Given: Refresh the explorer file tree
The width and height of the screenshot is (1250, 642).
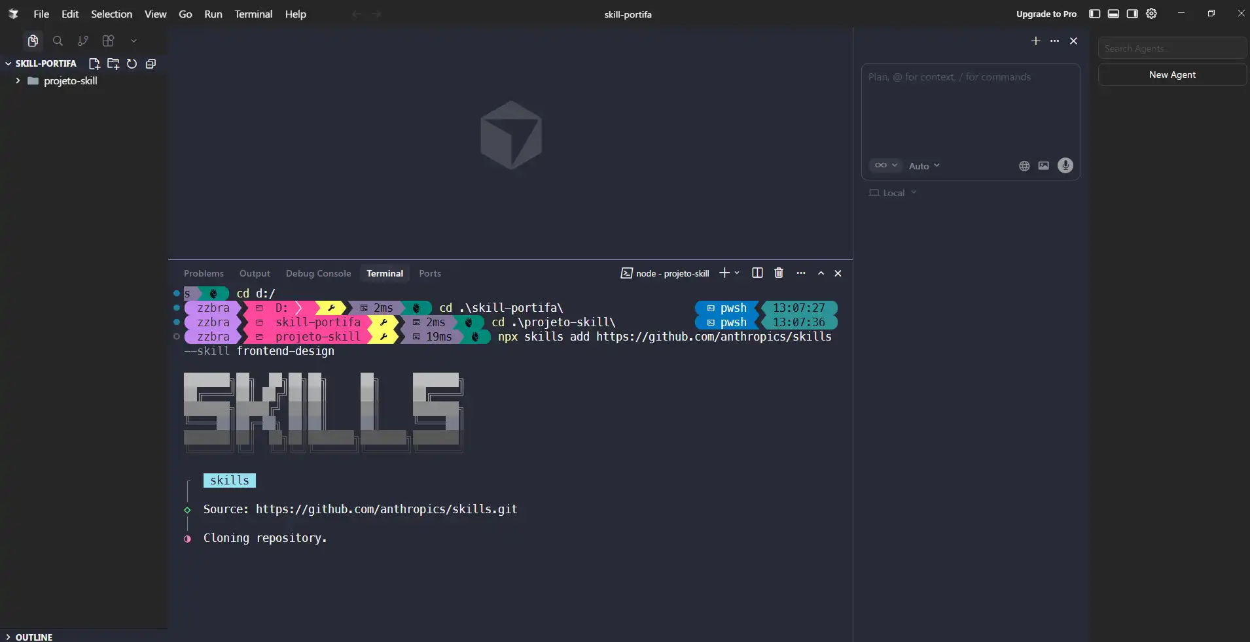Looking at the screenshot, I should (132, 64).
